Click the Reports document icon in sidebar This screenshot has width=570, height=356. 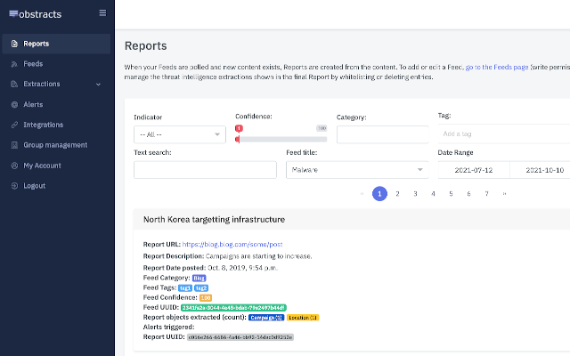click(13, 44)
